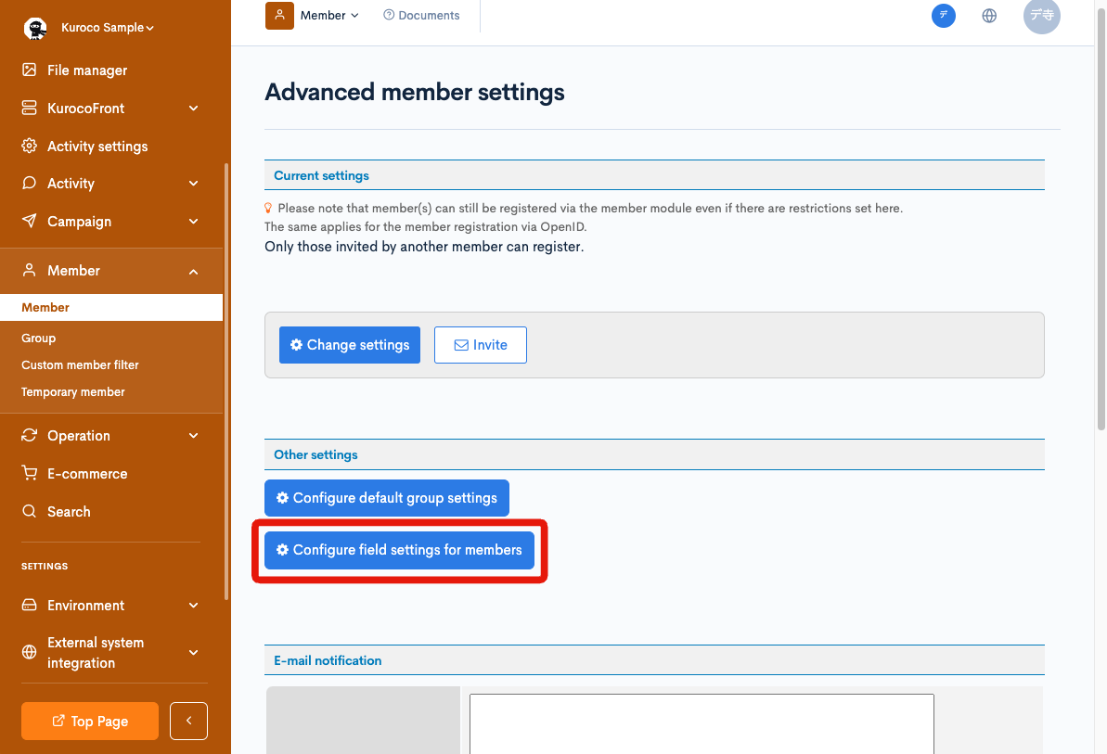This screenshot has width=1107, height=754.
Task: Click Configure field settings for members
Action: tap(399, 550)
